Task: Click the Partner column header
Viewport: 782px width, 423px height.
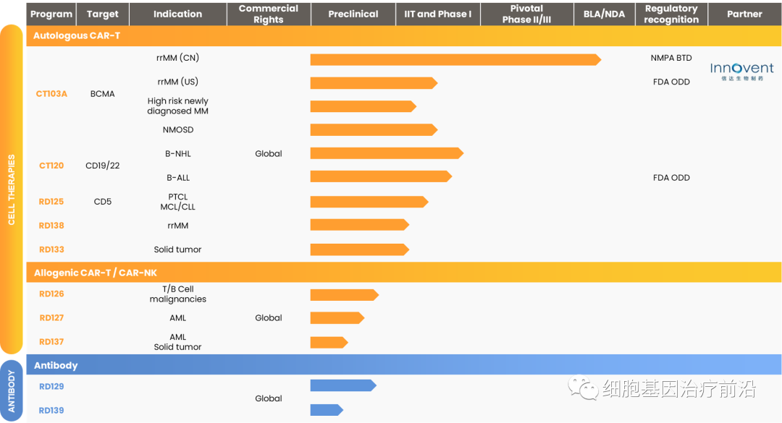Action: (x=744, y=14)
